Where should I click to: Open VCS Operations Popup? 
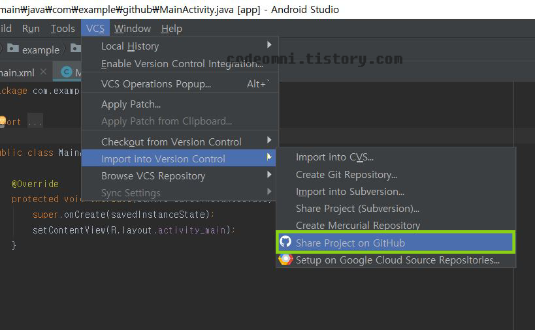(180, 83)
